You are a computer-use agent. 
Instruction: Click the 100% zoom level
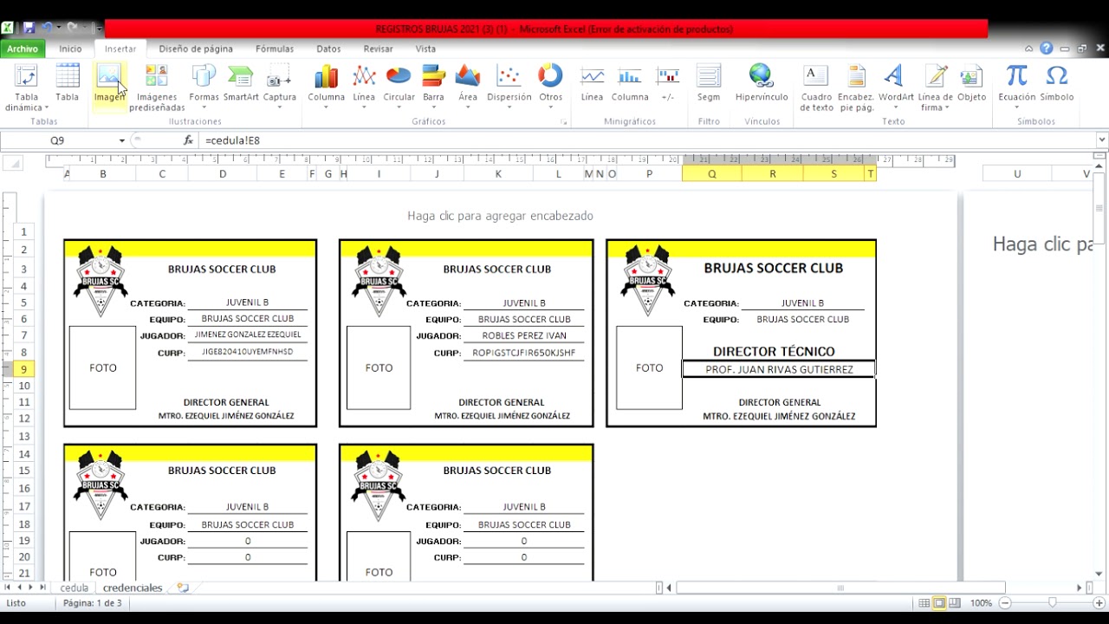(981, 602)
